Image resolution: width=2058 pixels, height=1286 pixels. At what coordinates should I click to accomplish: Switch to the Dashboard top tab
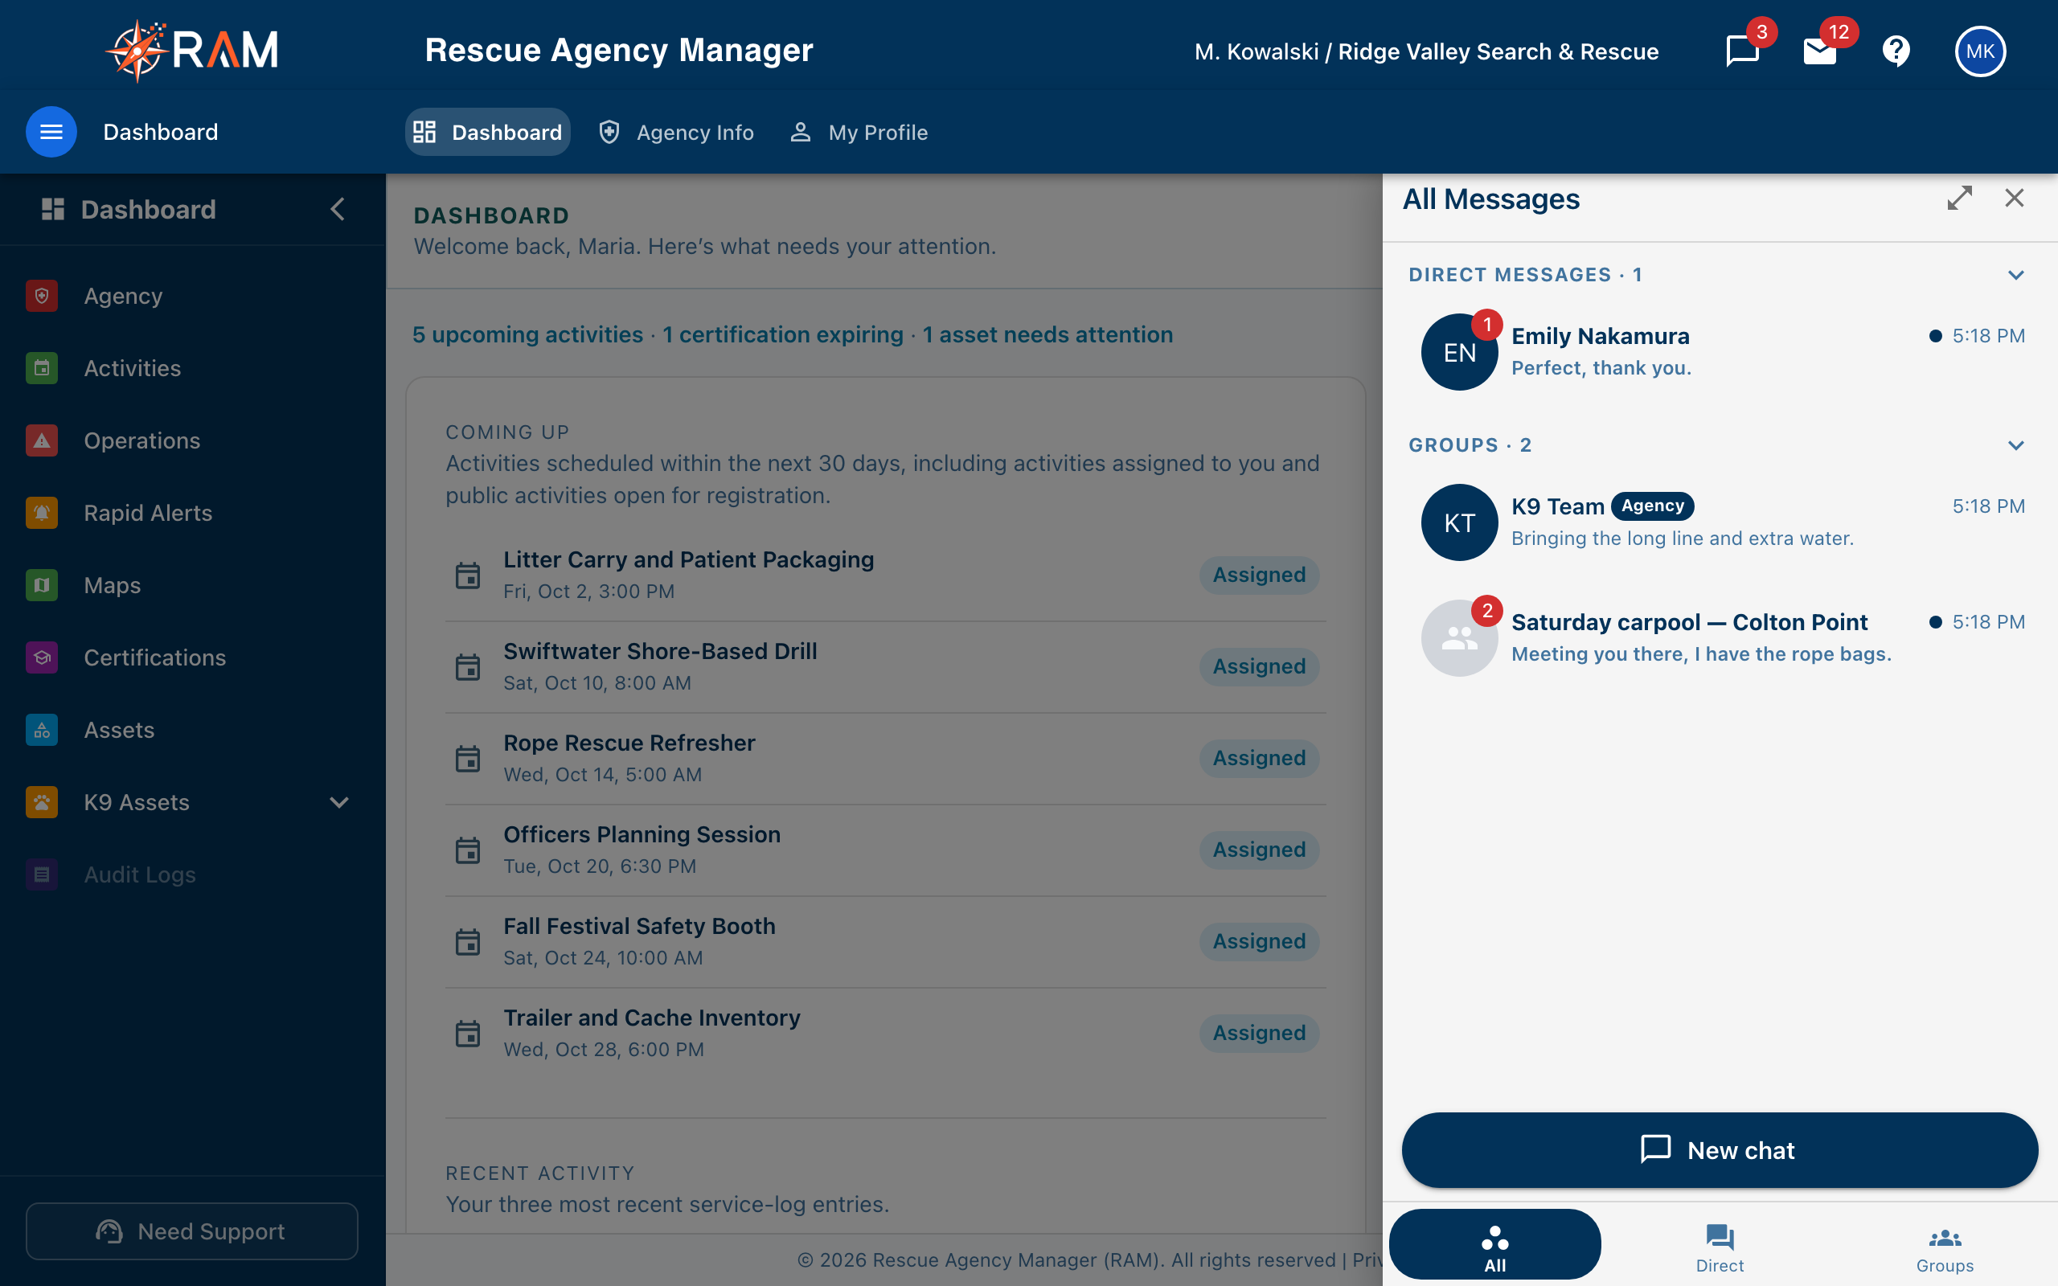pos(487,132)
